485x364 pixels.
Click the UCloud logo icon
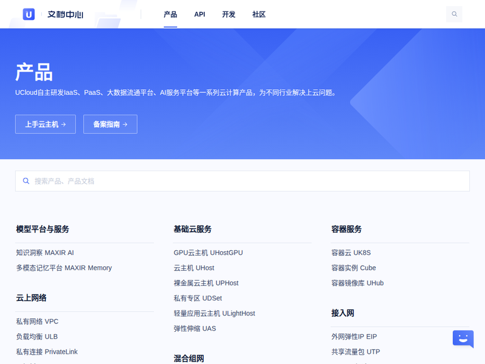pos(28,14)
